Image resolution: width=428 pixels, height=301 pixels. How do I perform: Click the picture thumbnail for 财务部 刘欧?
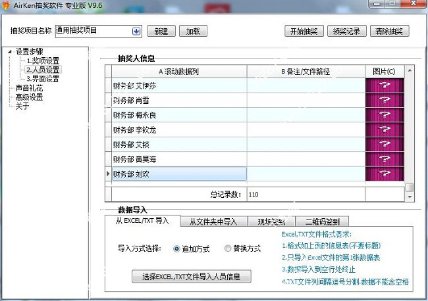(385, 174)
